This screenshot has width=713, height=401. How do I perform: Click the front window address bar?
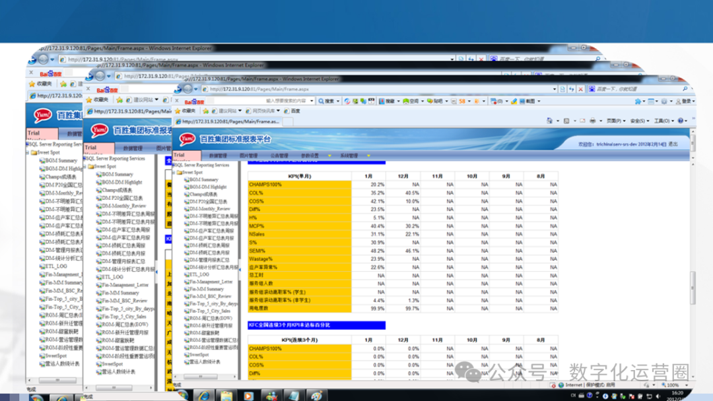[378, 89]
